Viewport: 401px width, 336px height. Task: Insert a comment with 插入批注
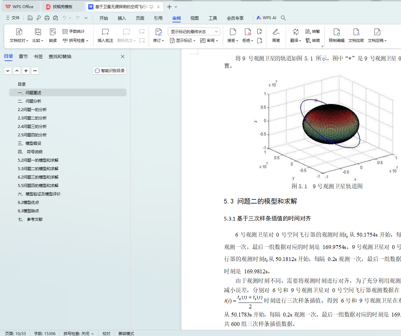tap(105, 35)
